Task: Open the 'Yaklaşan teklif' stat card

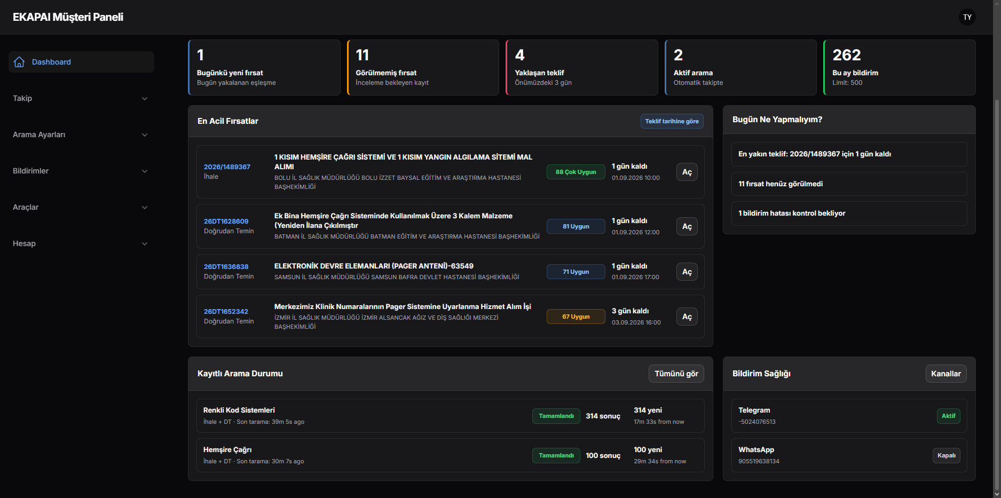Action: (582, 68)
